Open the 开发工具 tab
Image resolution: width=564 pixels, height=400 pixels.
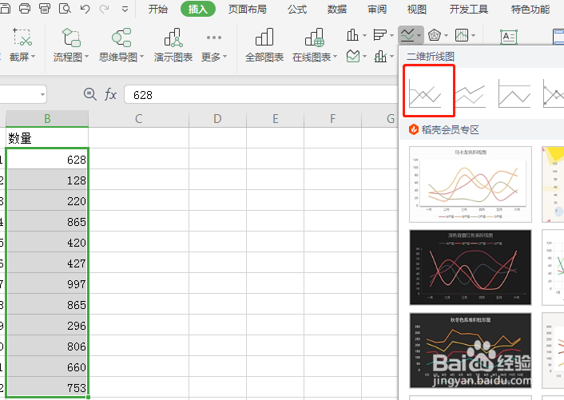469,9
